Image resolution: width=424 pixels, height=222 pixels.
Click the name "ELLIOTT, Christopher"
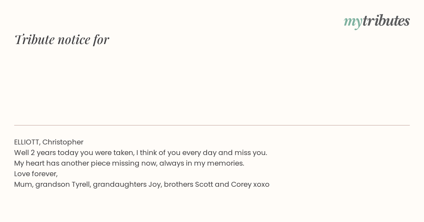(x=49, y=142)
